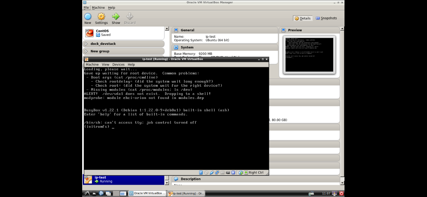Screen dimensions: 427x197
Task: Open the VM Settings gear icon
Action: pos(101,18)
